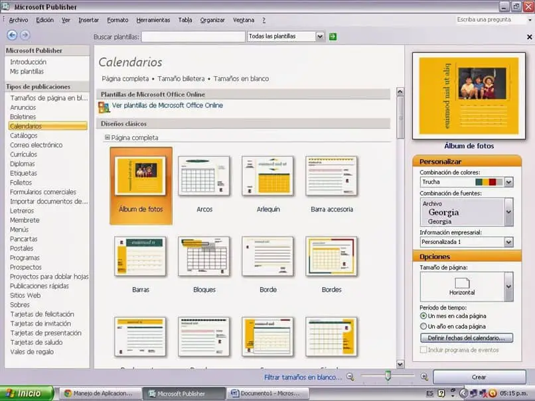Click the zoom in magnifier icon
The width and height of the screenshot is (535, 401).
coord(424,377)
